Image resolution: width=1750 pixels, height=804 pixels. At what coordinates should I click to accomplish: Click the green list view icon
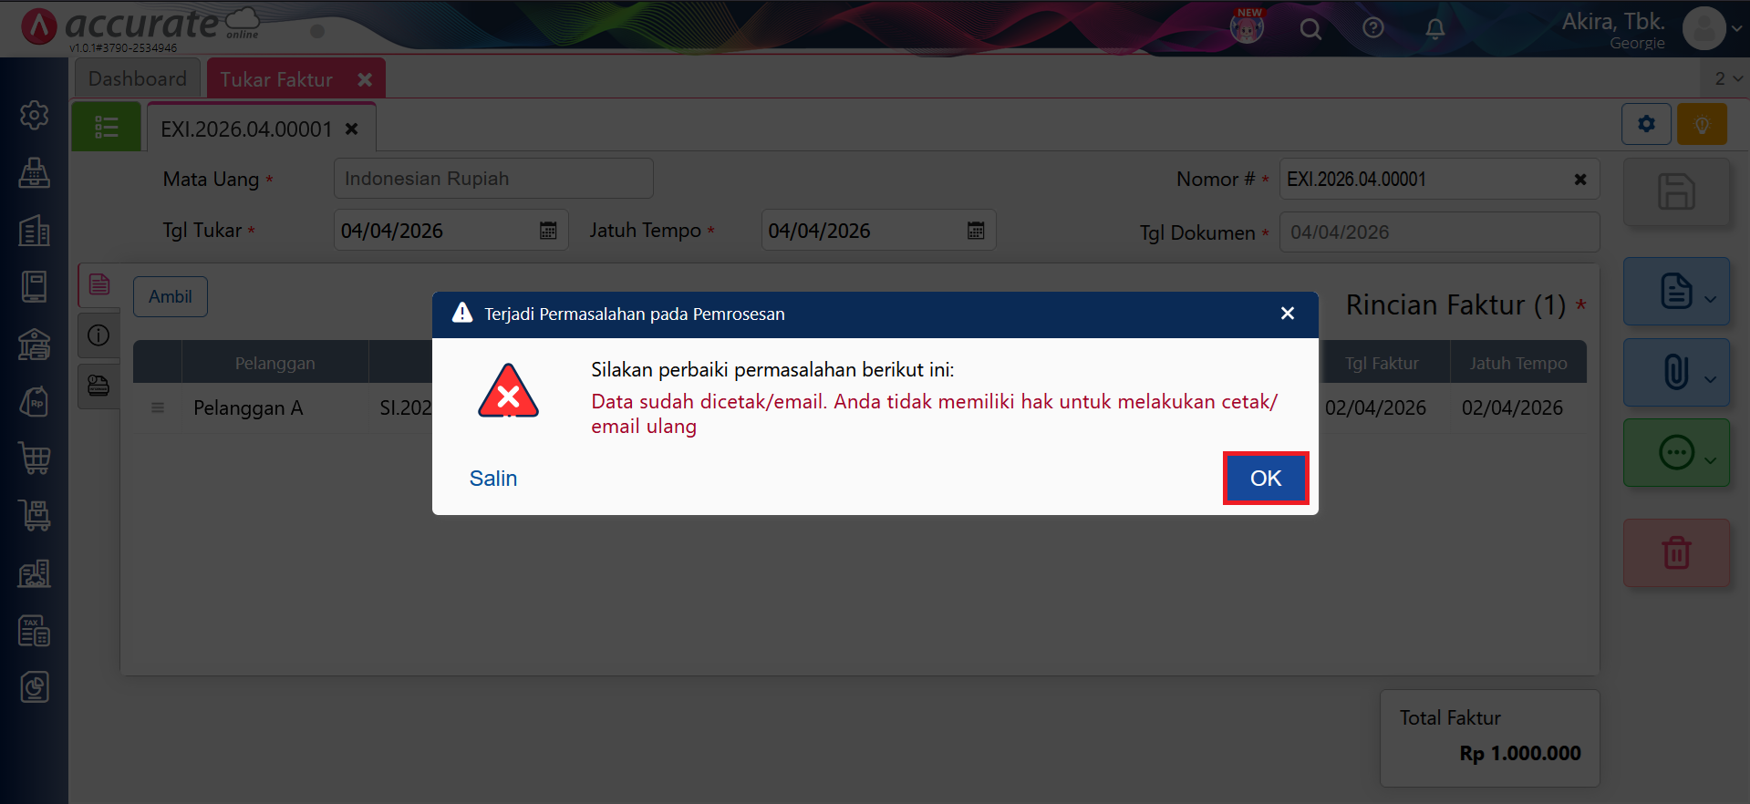click(x=107, y=127)
